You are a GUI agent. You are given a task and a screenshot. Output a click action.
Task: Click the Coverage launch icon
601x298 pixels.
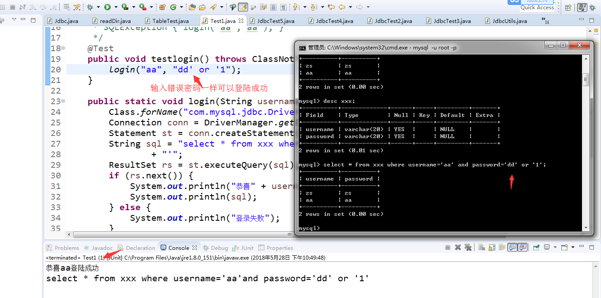(125, 7)
